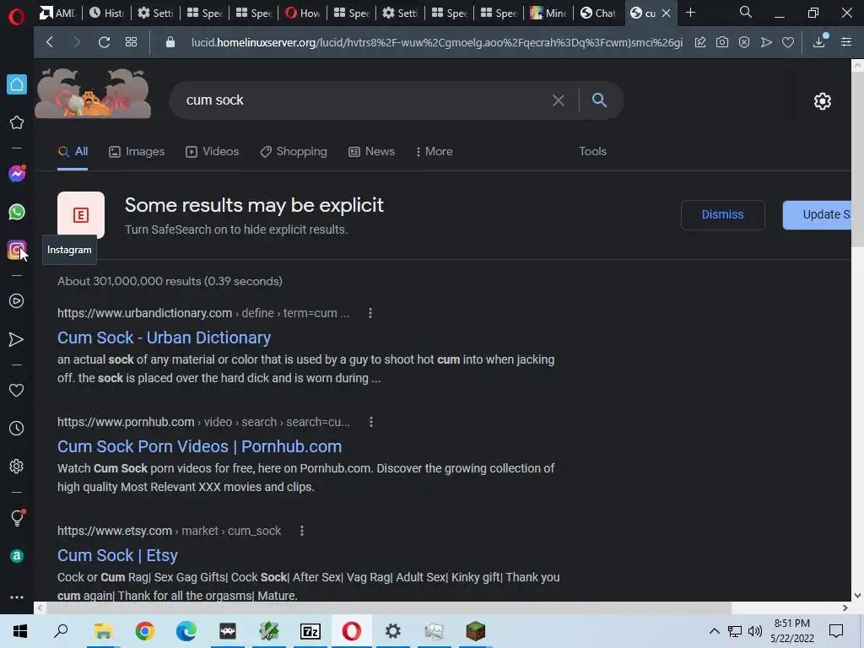Search tabs with the magnifier icon
Screen dimensions: 864x648
(746, 12)
